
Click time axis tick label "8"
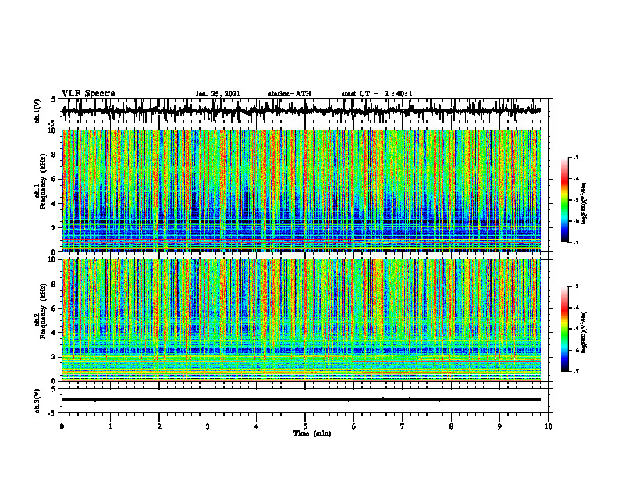451,426
